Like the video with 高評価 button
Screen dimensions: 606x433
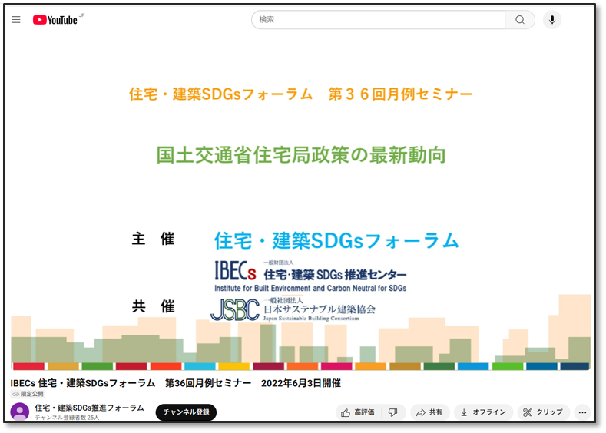(x=358, y=412)
